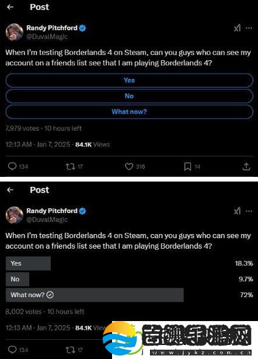Viewport: 258px width, 359px height.
Task: Like the top post (316)
Action: pyautogui.click(x=135, y=166)
